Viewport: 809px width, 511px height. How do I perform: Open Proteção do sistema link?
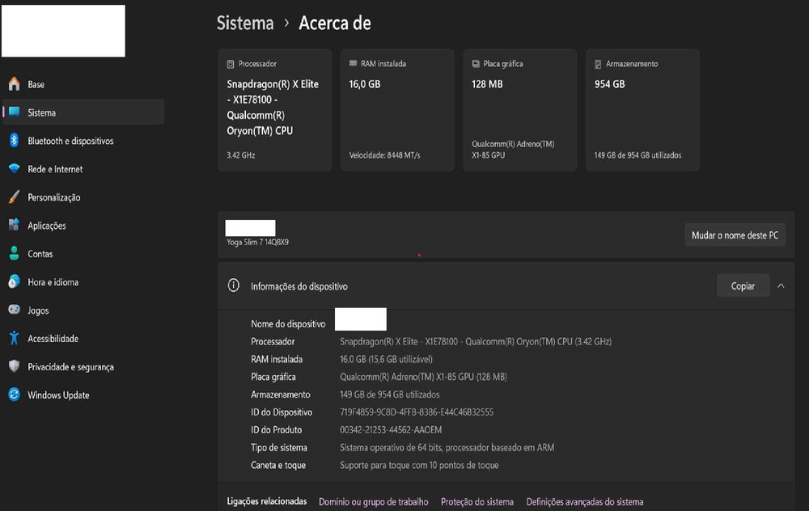[477, 502]
